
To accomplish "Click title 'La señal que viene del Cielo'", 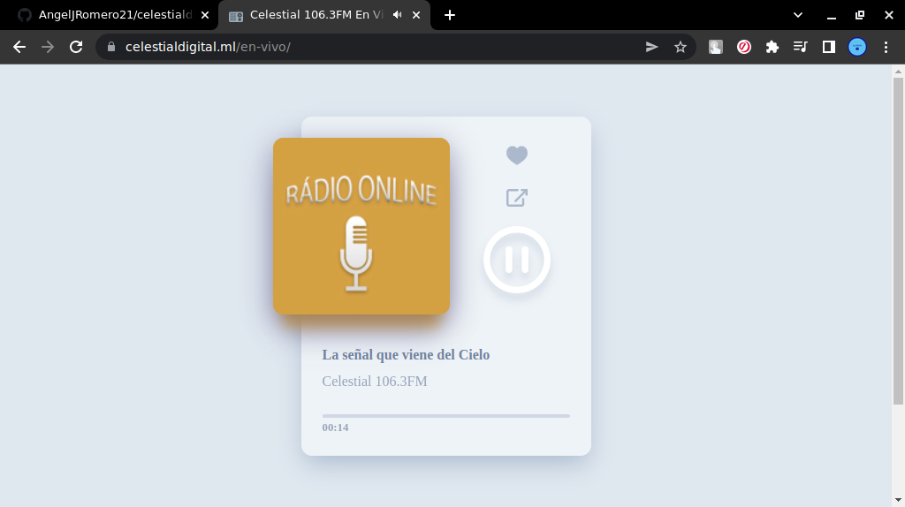I will click(406, 355).
